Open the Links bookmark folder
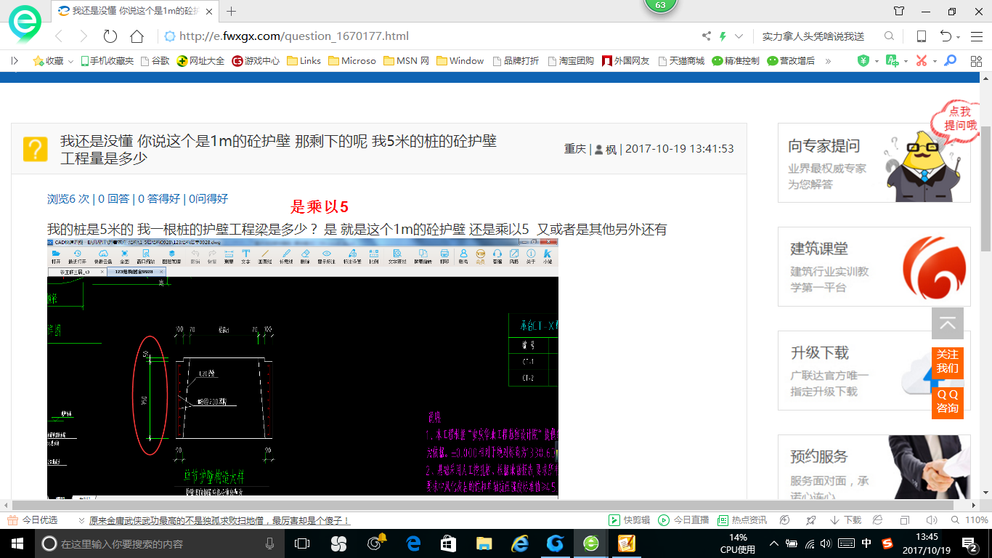Screen dimensions: 992x558 [304, 61]
